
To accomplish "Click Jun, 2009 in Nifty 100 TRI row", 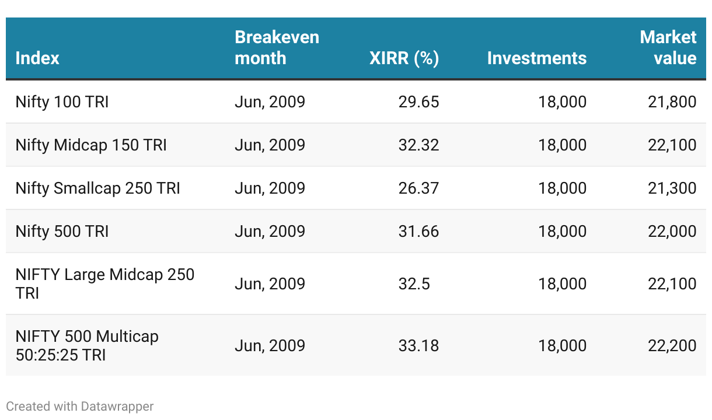I will [x=270, y=102].
